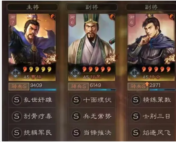The height and width of the screenshot is (142, 176).
Task: Open the middle 副将 slot header
Action: point(92,7)
